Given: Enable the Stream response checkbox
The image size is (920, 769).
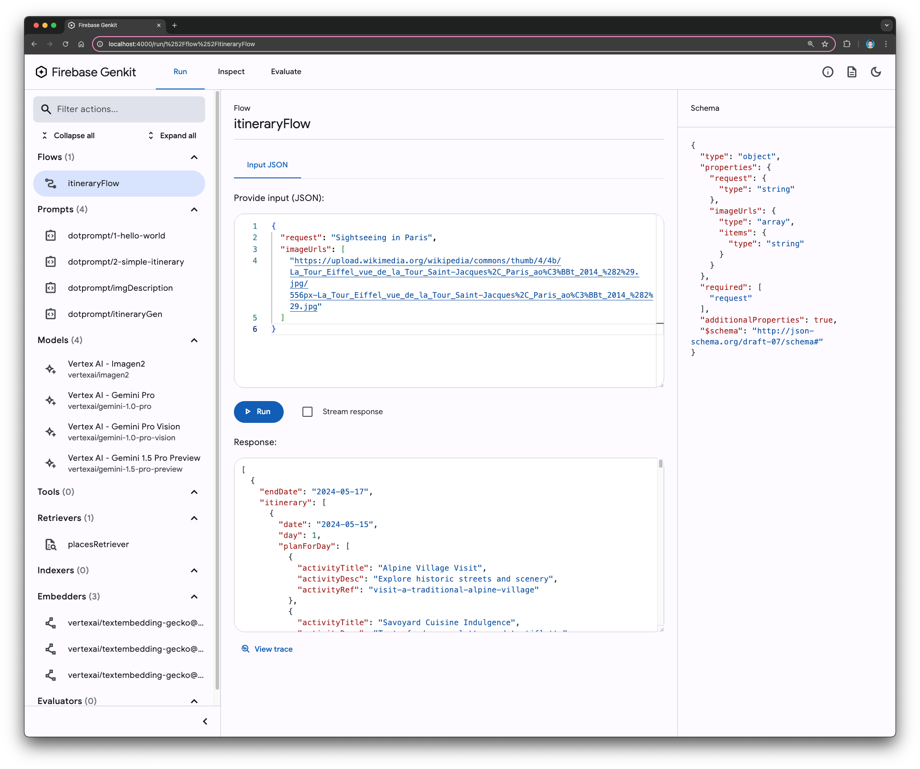Looking at the screenshot, I should coord(308,412).
